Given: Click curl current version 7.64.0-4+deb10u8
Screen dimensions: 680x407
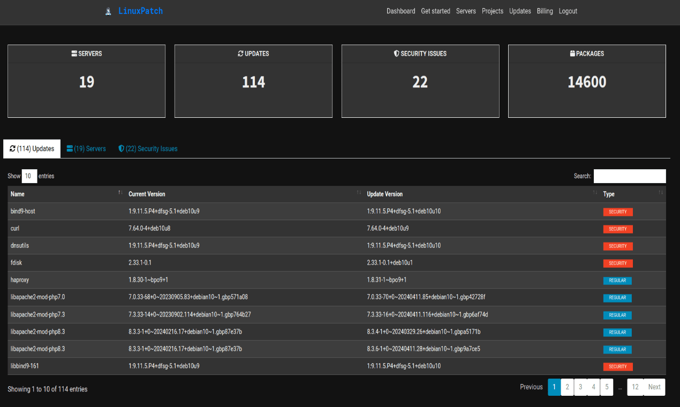Looking at the screenshot, I should (149, 228).
